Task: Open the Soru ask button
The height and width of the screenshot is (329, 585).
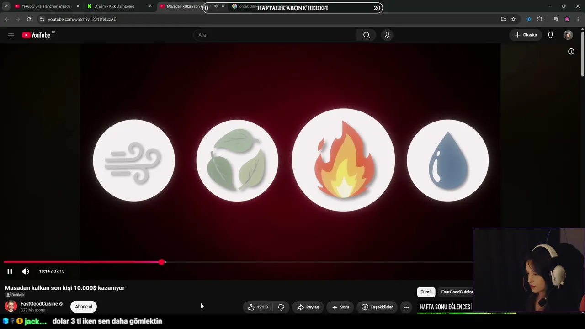Action: tap(340, 307)
